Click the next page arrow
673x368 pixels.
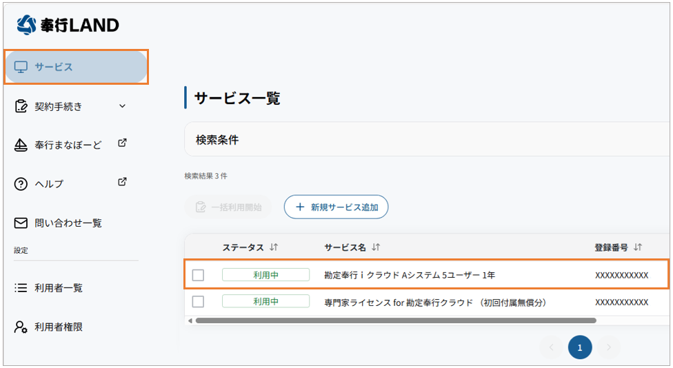[x=609, y=347]
